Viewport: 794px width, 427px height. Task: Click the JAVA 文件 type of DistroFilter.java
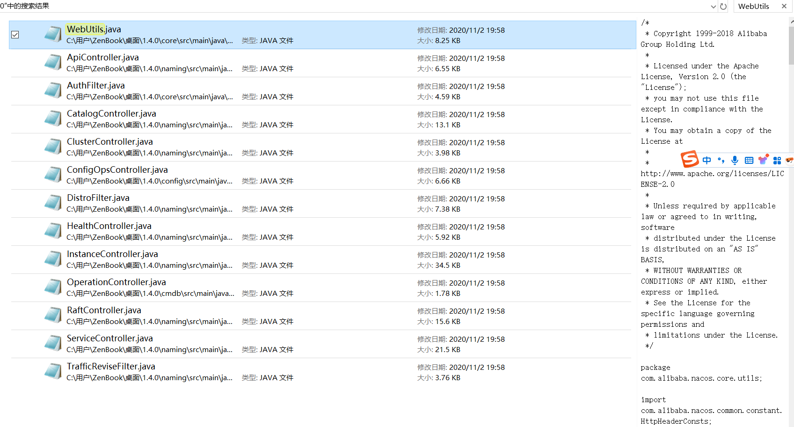277,209
